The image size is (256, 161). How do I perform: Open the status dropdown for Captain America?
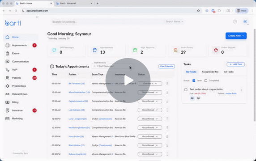(x=150, y=101)
